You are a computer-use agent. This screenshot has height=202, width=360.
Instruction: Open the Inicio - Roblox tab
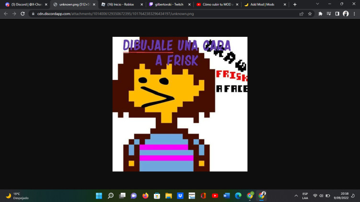pos(120,4)
